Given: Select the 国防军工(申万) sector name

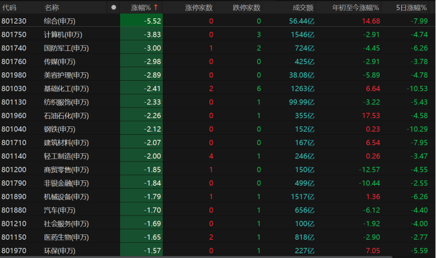Looking at the screenshot, I should tap(66, 48).
